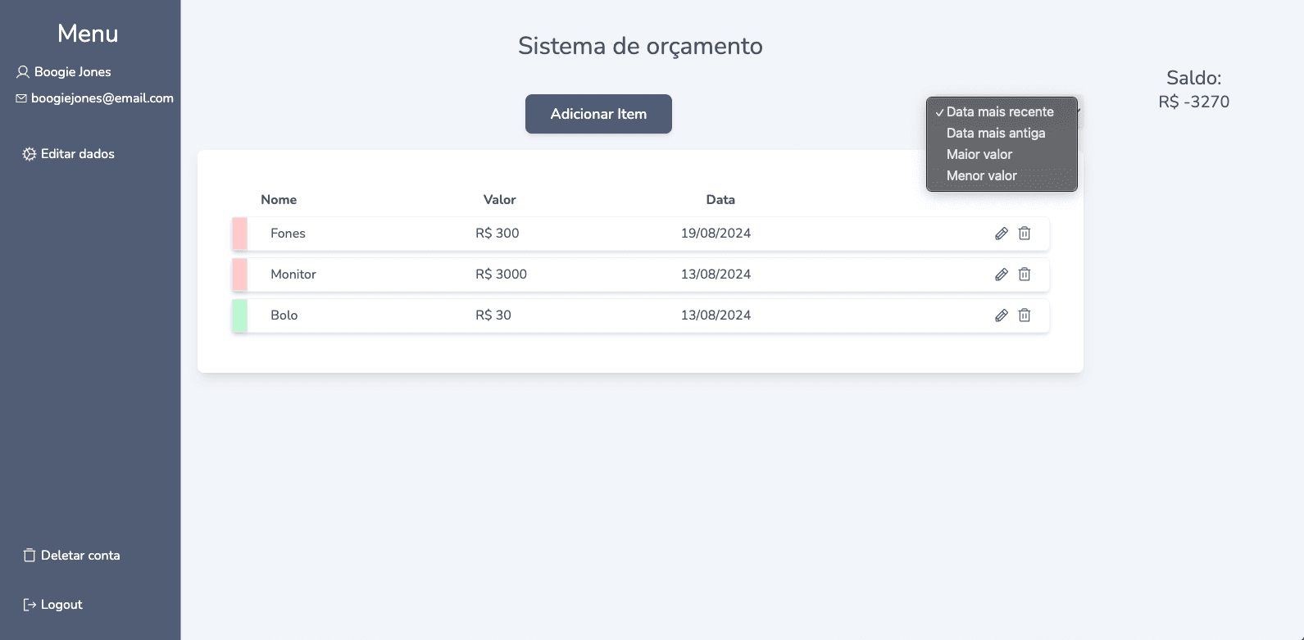
Task: Choose Data mais antiga sorting option
Action: click(x=996, y=134)
